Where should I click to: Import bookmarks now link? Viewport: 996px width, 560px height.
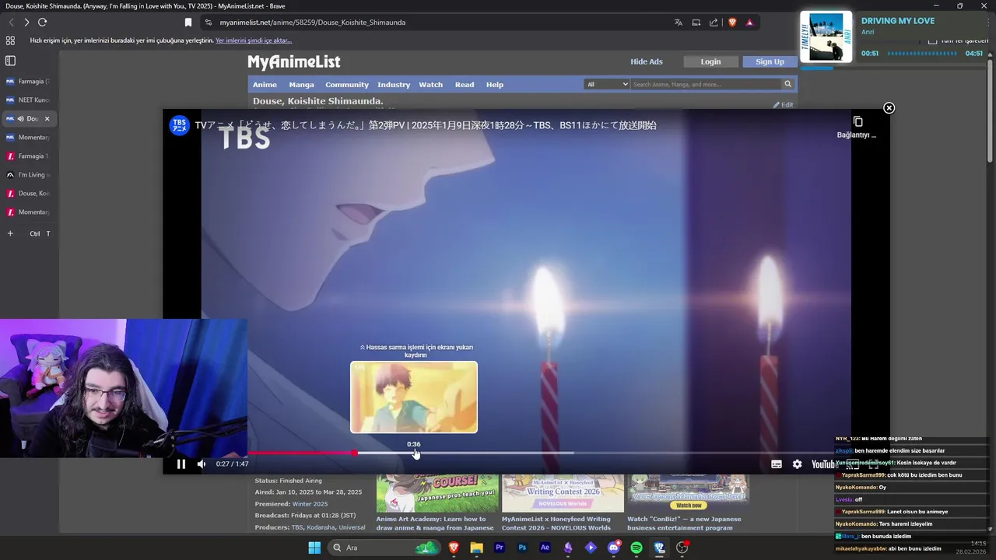click(x=254, y=40)
